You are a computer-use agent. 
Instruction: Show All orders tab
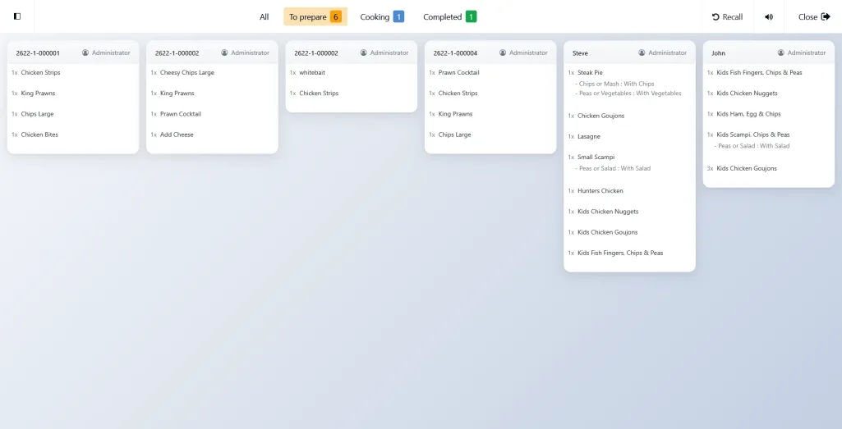pyautogui.click(x=265, y=16)
